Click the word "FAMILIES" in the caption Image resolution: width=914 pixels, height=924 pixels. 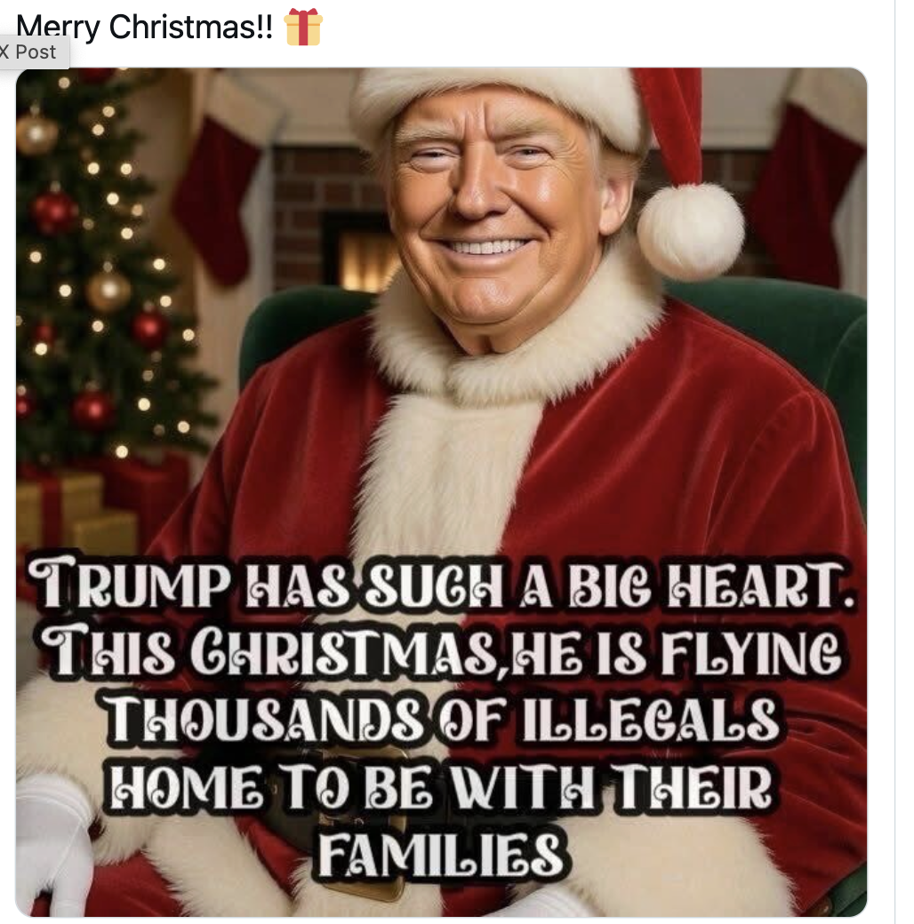point(442,853)
